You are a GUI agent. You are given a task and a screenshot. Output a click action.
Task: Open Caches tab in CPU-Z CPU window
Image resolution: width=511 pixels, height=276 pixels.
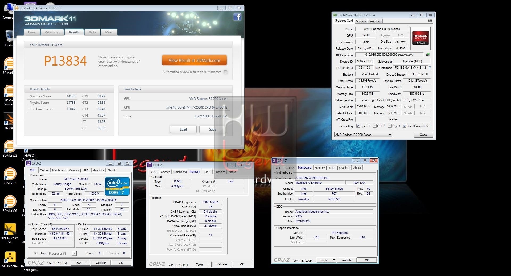[x=44, y=170]
